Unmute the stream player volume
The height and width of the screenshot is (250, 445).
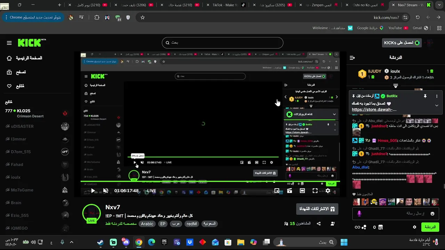(106, 191)
